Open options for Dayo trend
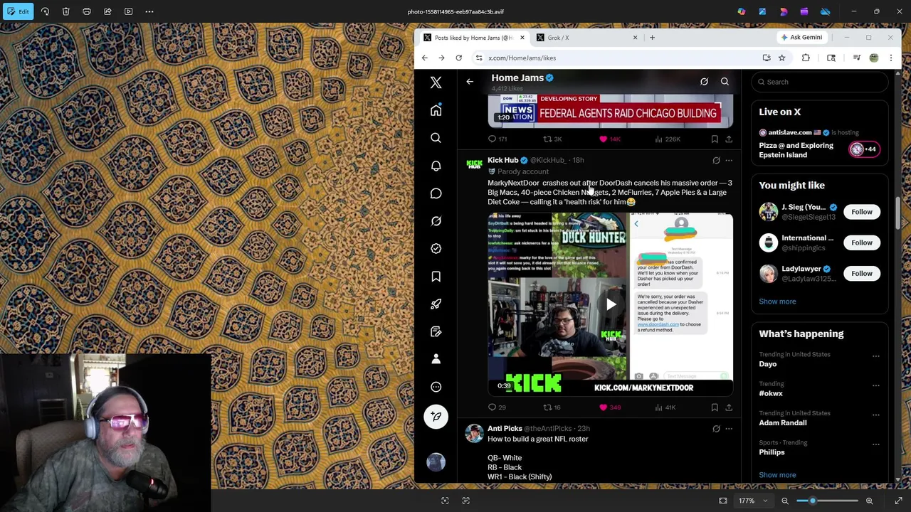This screenshot has width=911, height=512. click(876, 356)
